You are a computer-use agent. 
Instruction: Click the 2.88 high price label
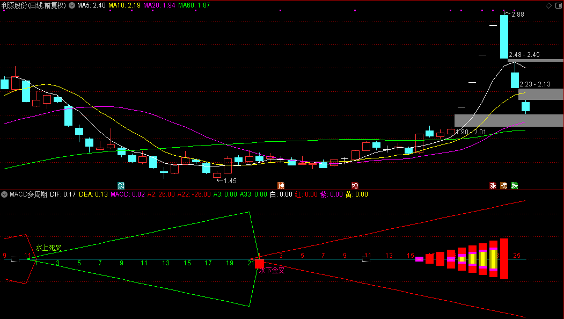(x=518, y=15)
